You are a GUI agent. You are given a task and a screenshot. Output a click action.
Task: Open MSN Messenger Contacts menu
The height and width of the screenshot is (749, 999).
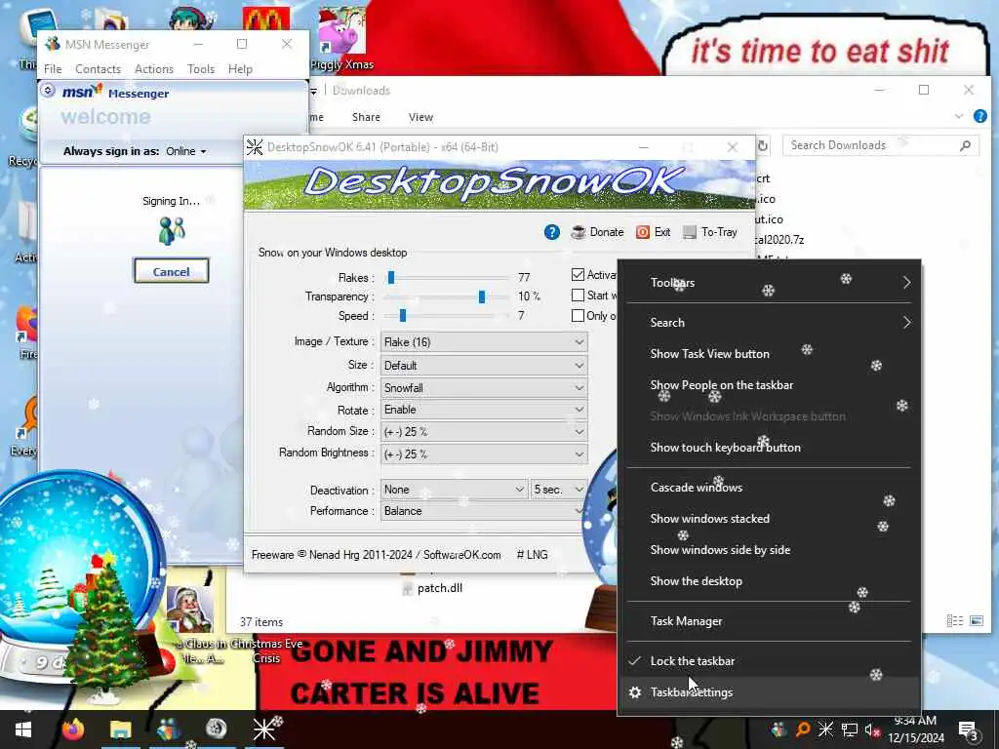point(99,69)
